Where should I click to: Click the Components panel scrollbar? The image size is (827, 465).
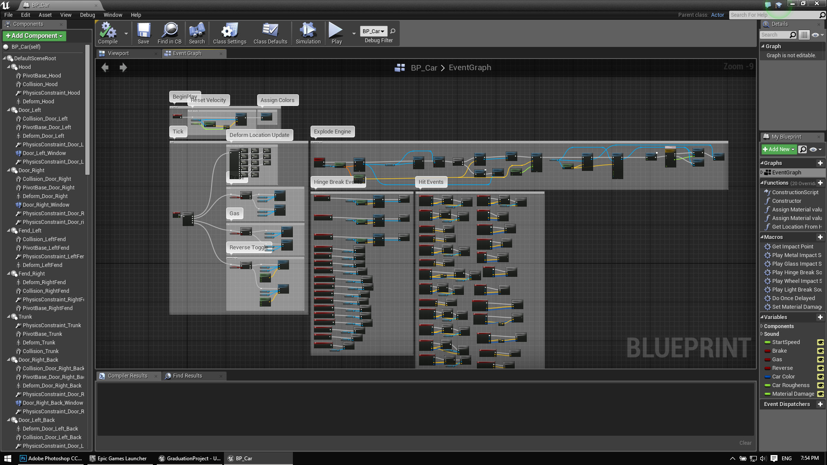click(87, 110)
